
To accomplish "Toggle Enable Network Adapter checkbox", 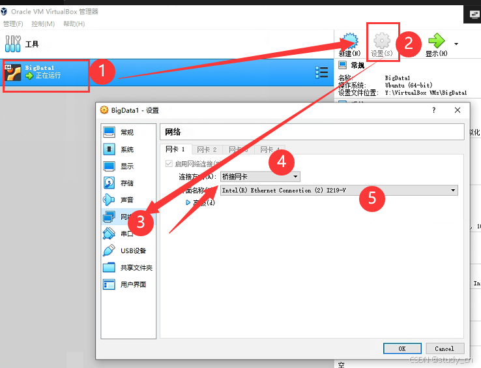I will point(169,164).
